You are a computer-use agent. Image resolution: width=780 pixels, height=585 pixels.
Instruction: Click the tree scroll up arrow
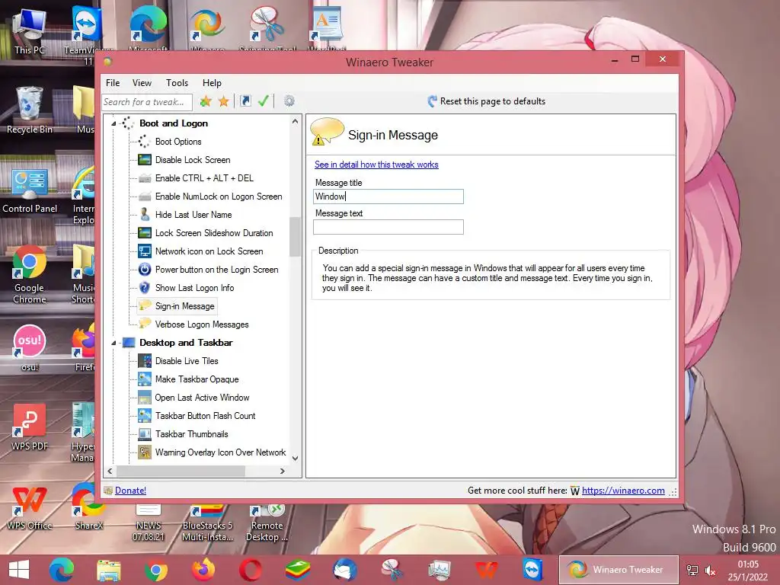[x=295, y=121]
